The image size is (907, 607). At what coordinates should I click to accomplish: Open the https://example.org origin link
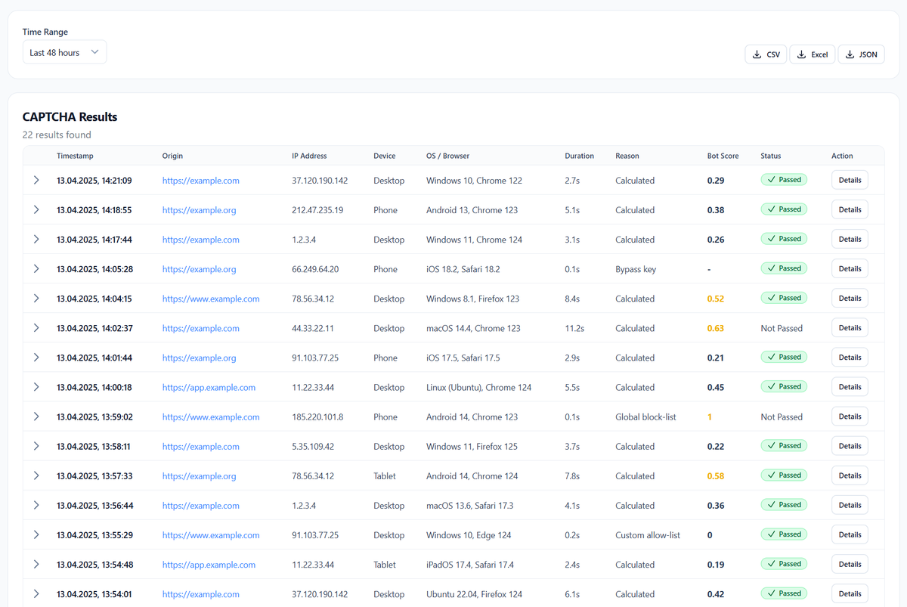199,209
